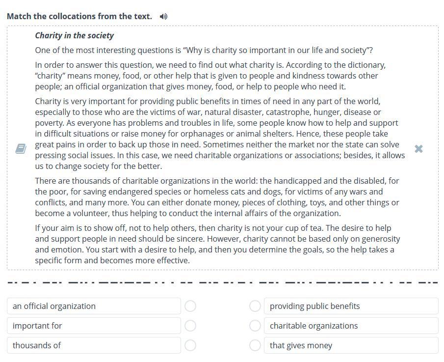The width and height of the screenshot is (444, 362).
Task: Choose the radio button beside "providing public benefits"
Action: [x=255, y=306]
